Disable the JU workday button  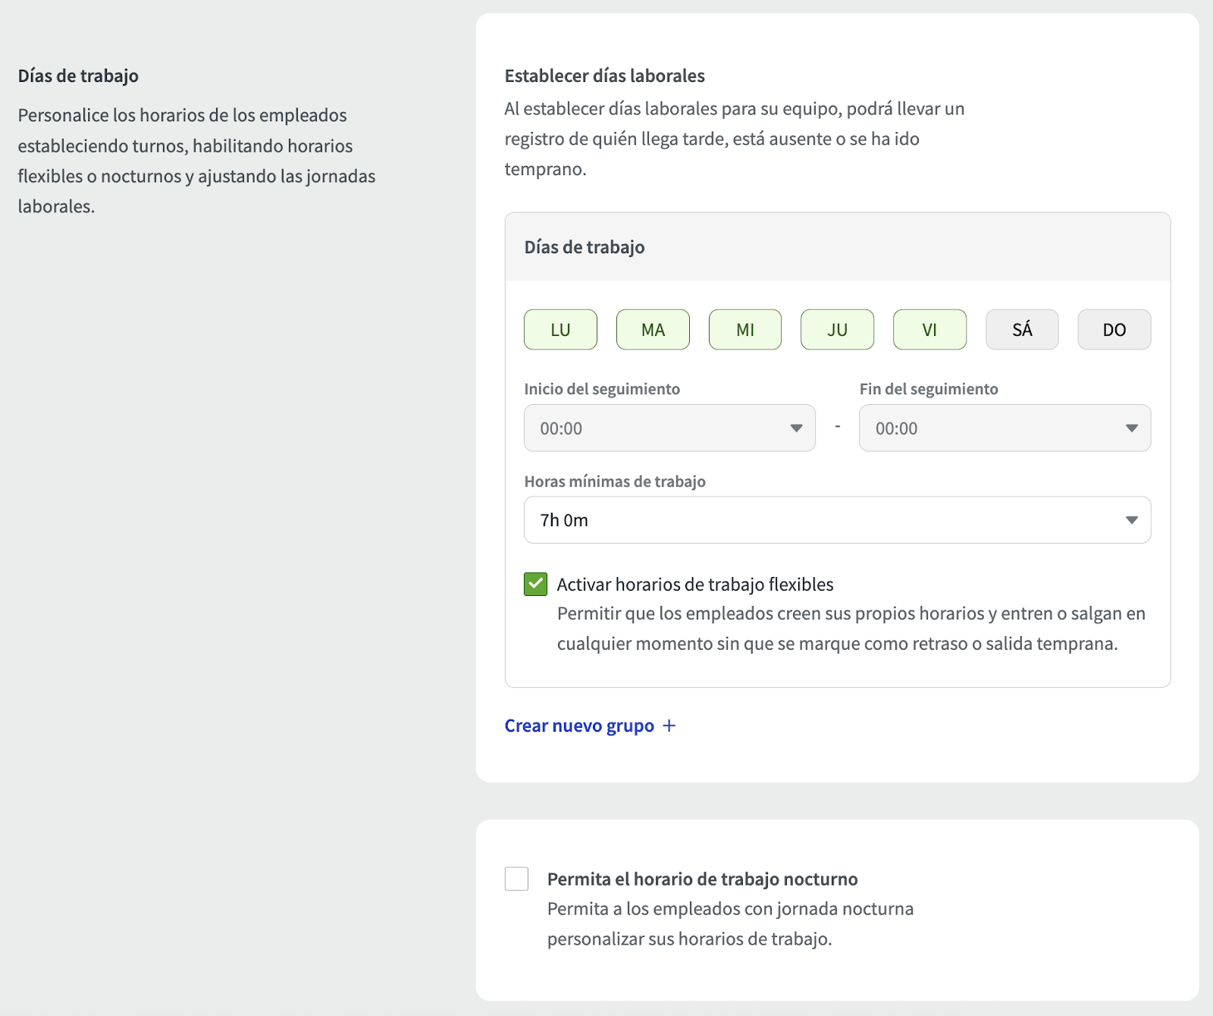837,330
